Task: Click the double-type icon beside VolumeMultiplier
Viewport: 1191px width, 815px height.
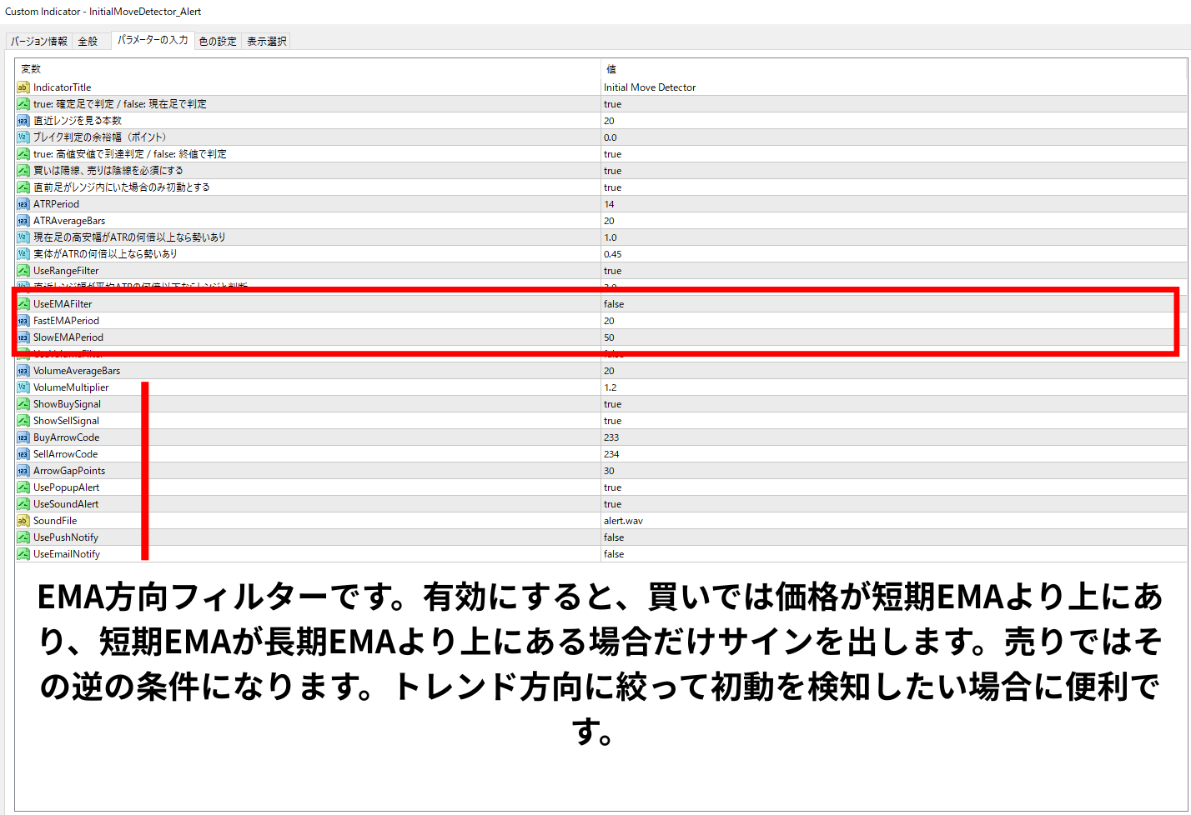Action: click(23, 387)
